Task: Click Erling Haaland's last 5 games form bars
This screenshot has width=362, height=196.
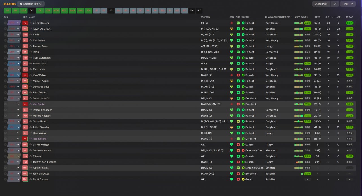Action: (x=298, y=23)
